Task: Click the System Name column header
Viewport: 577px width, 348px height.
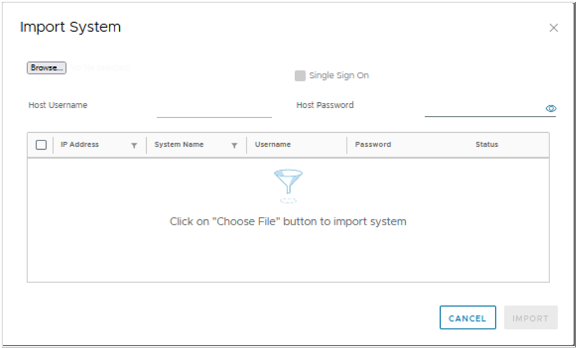Action: tap(179, 144)
